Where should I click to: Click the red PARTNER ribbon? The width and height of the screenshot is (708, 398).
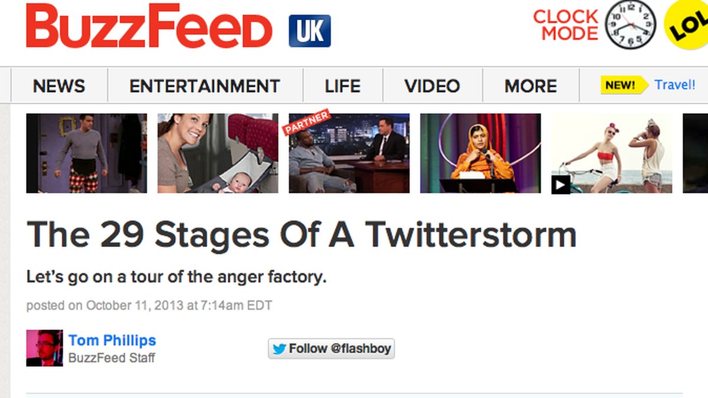[306, 122]
